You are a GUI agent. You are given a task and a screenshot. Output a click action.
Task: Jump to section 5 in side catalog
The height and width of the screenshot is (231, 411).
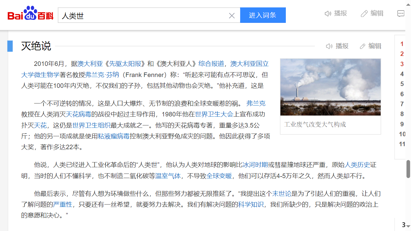pyautogui.click(x=402, y=84)
